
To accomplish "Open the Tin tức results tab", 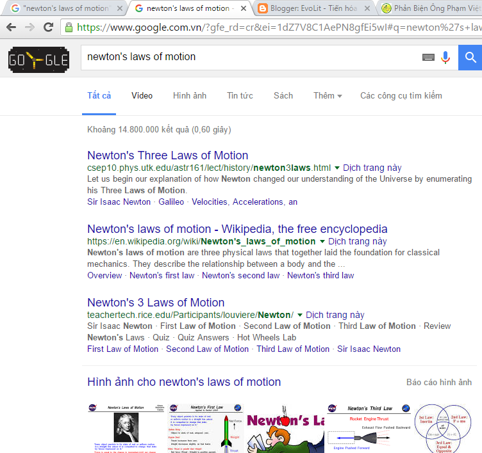I will point(240,96).
